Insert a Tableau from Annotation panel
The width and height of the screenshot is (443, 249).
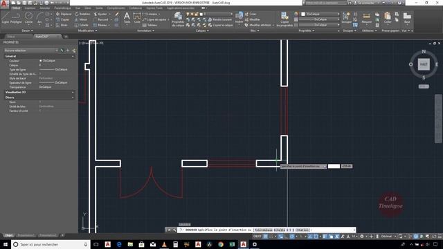(x=150, y=25)
